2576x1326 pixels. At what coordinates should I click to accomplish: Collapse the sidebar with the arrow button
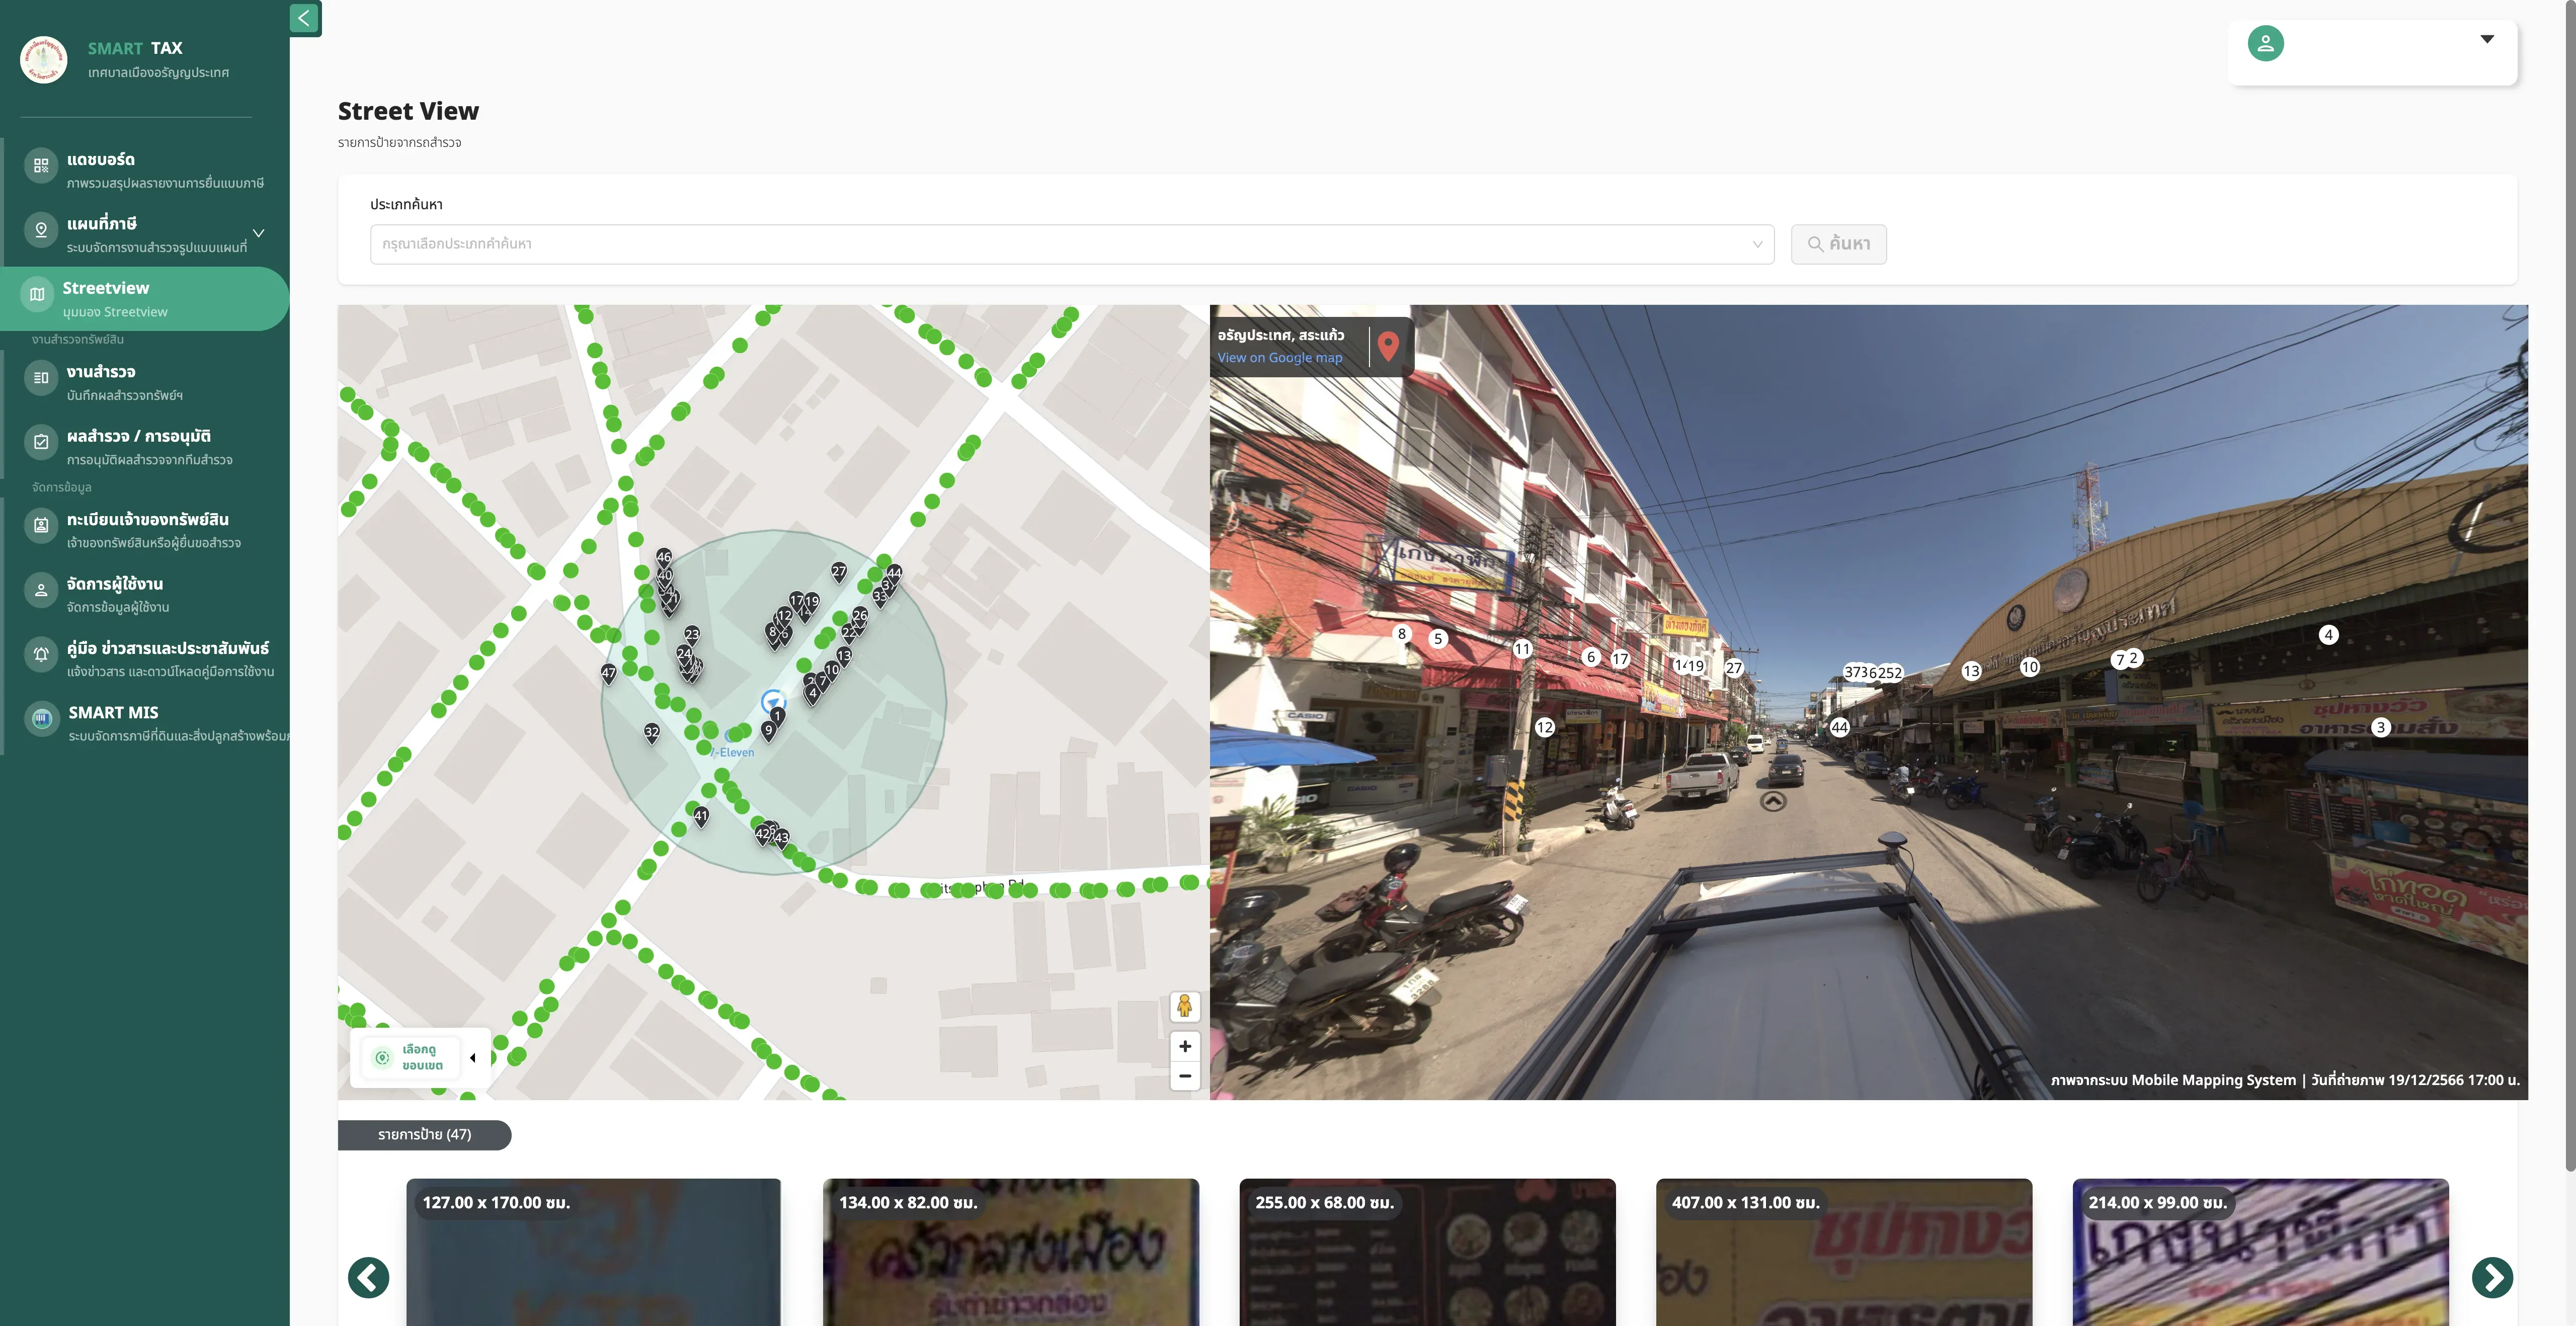click(x=304, y=18)
